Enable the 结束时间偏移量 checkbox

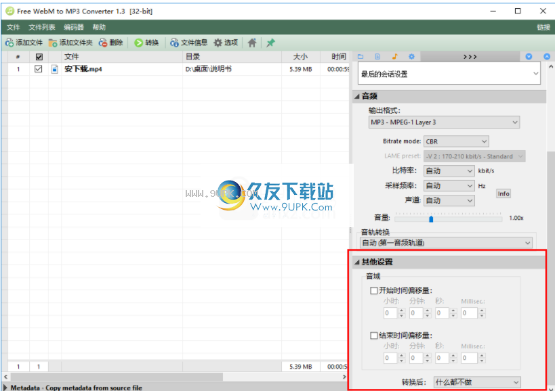pos(373,336)
